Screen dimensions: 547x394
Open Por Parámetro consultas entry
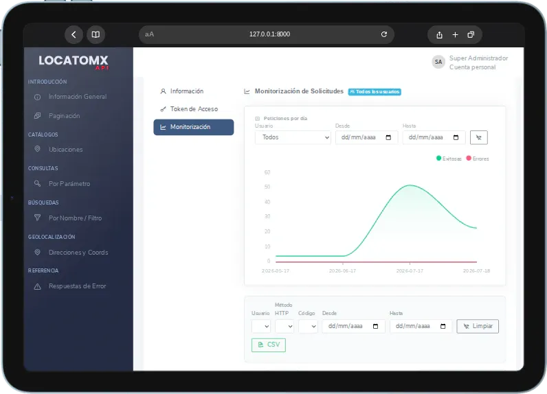[x=69, y=183]
